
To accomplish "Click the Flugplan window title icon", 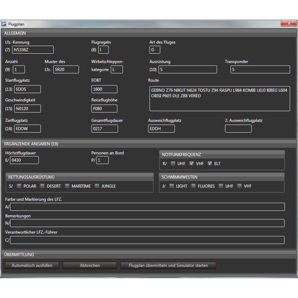I will point(4,24).
